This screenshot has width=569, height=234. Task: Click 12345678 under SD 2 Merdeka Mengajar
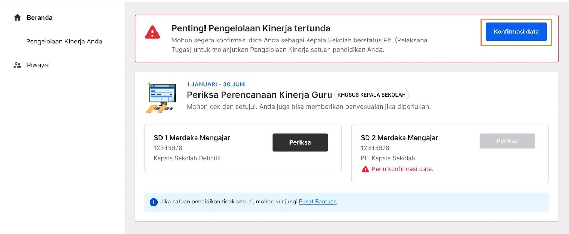[x=375, y=148]
